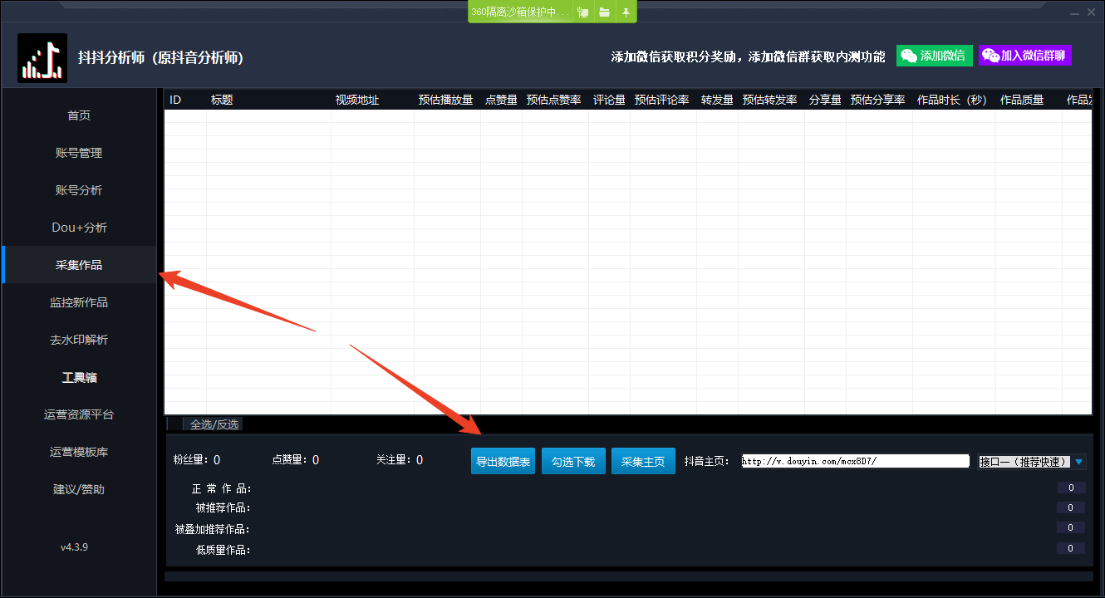Open the interface selection arrow near the URL field
The image size is (1105, 598).
click(1078, 460)
